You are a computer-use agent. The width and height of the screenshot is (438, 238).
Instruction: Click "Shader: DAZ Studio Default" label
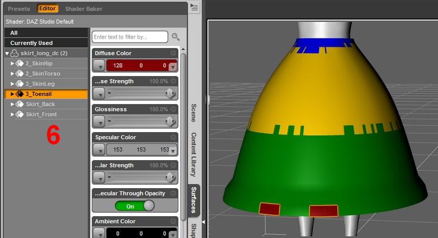point(40,21)
